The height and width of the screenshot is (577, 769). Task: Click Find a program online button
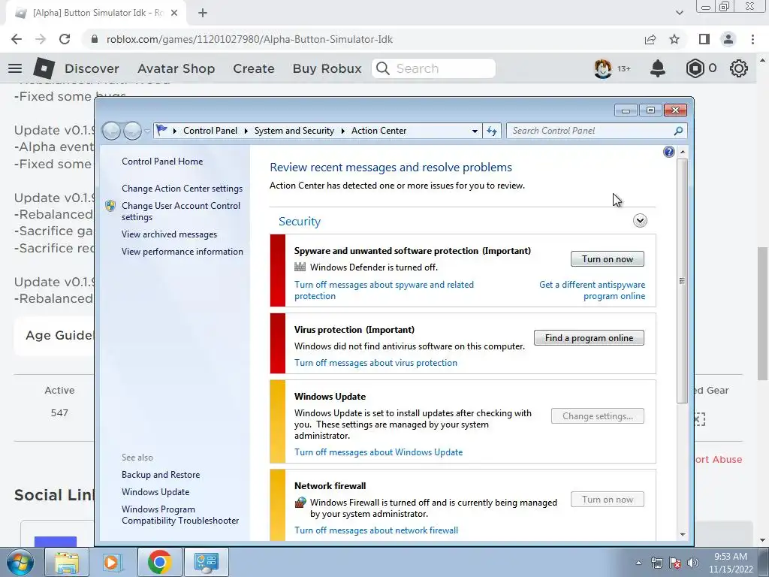point(589,338)
